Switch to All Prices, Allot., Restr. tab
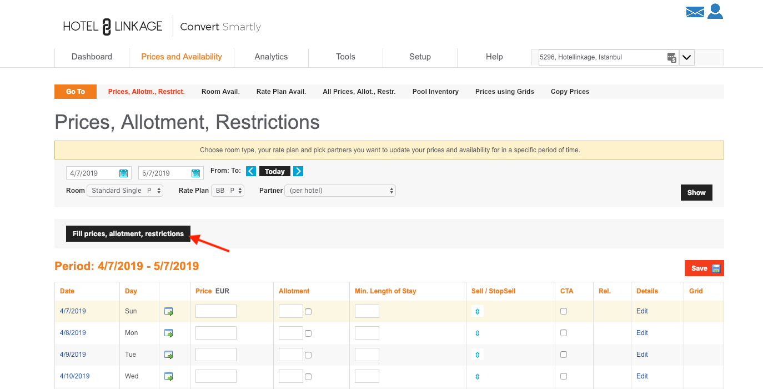The width and height of the screenshot is (763, 389). click(359, 92)
